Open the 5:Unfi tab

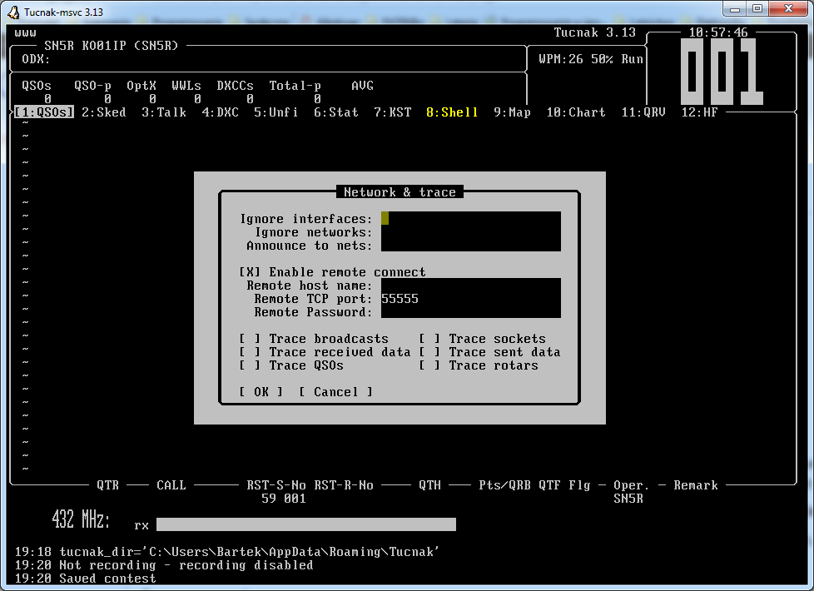pos(276,112)
